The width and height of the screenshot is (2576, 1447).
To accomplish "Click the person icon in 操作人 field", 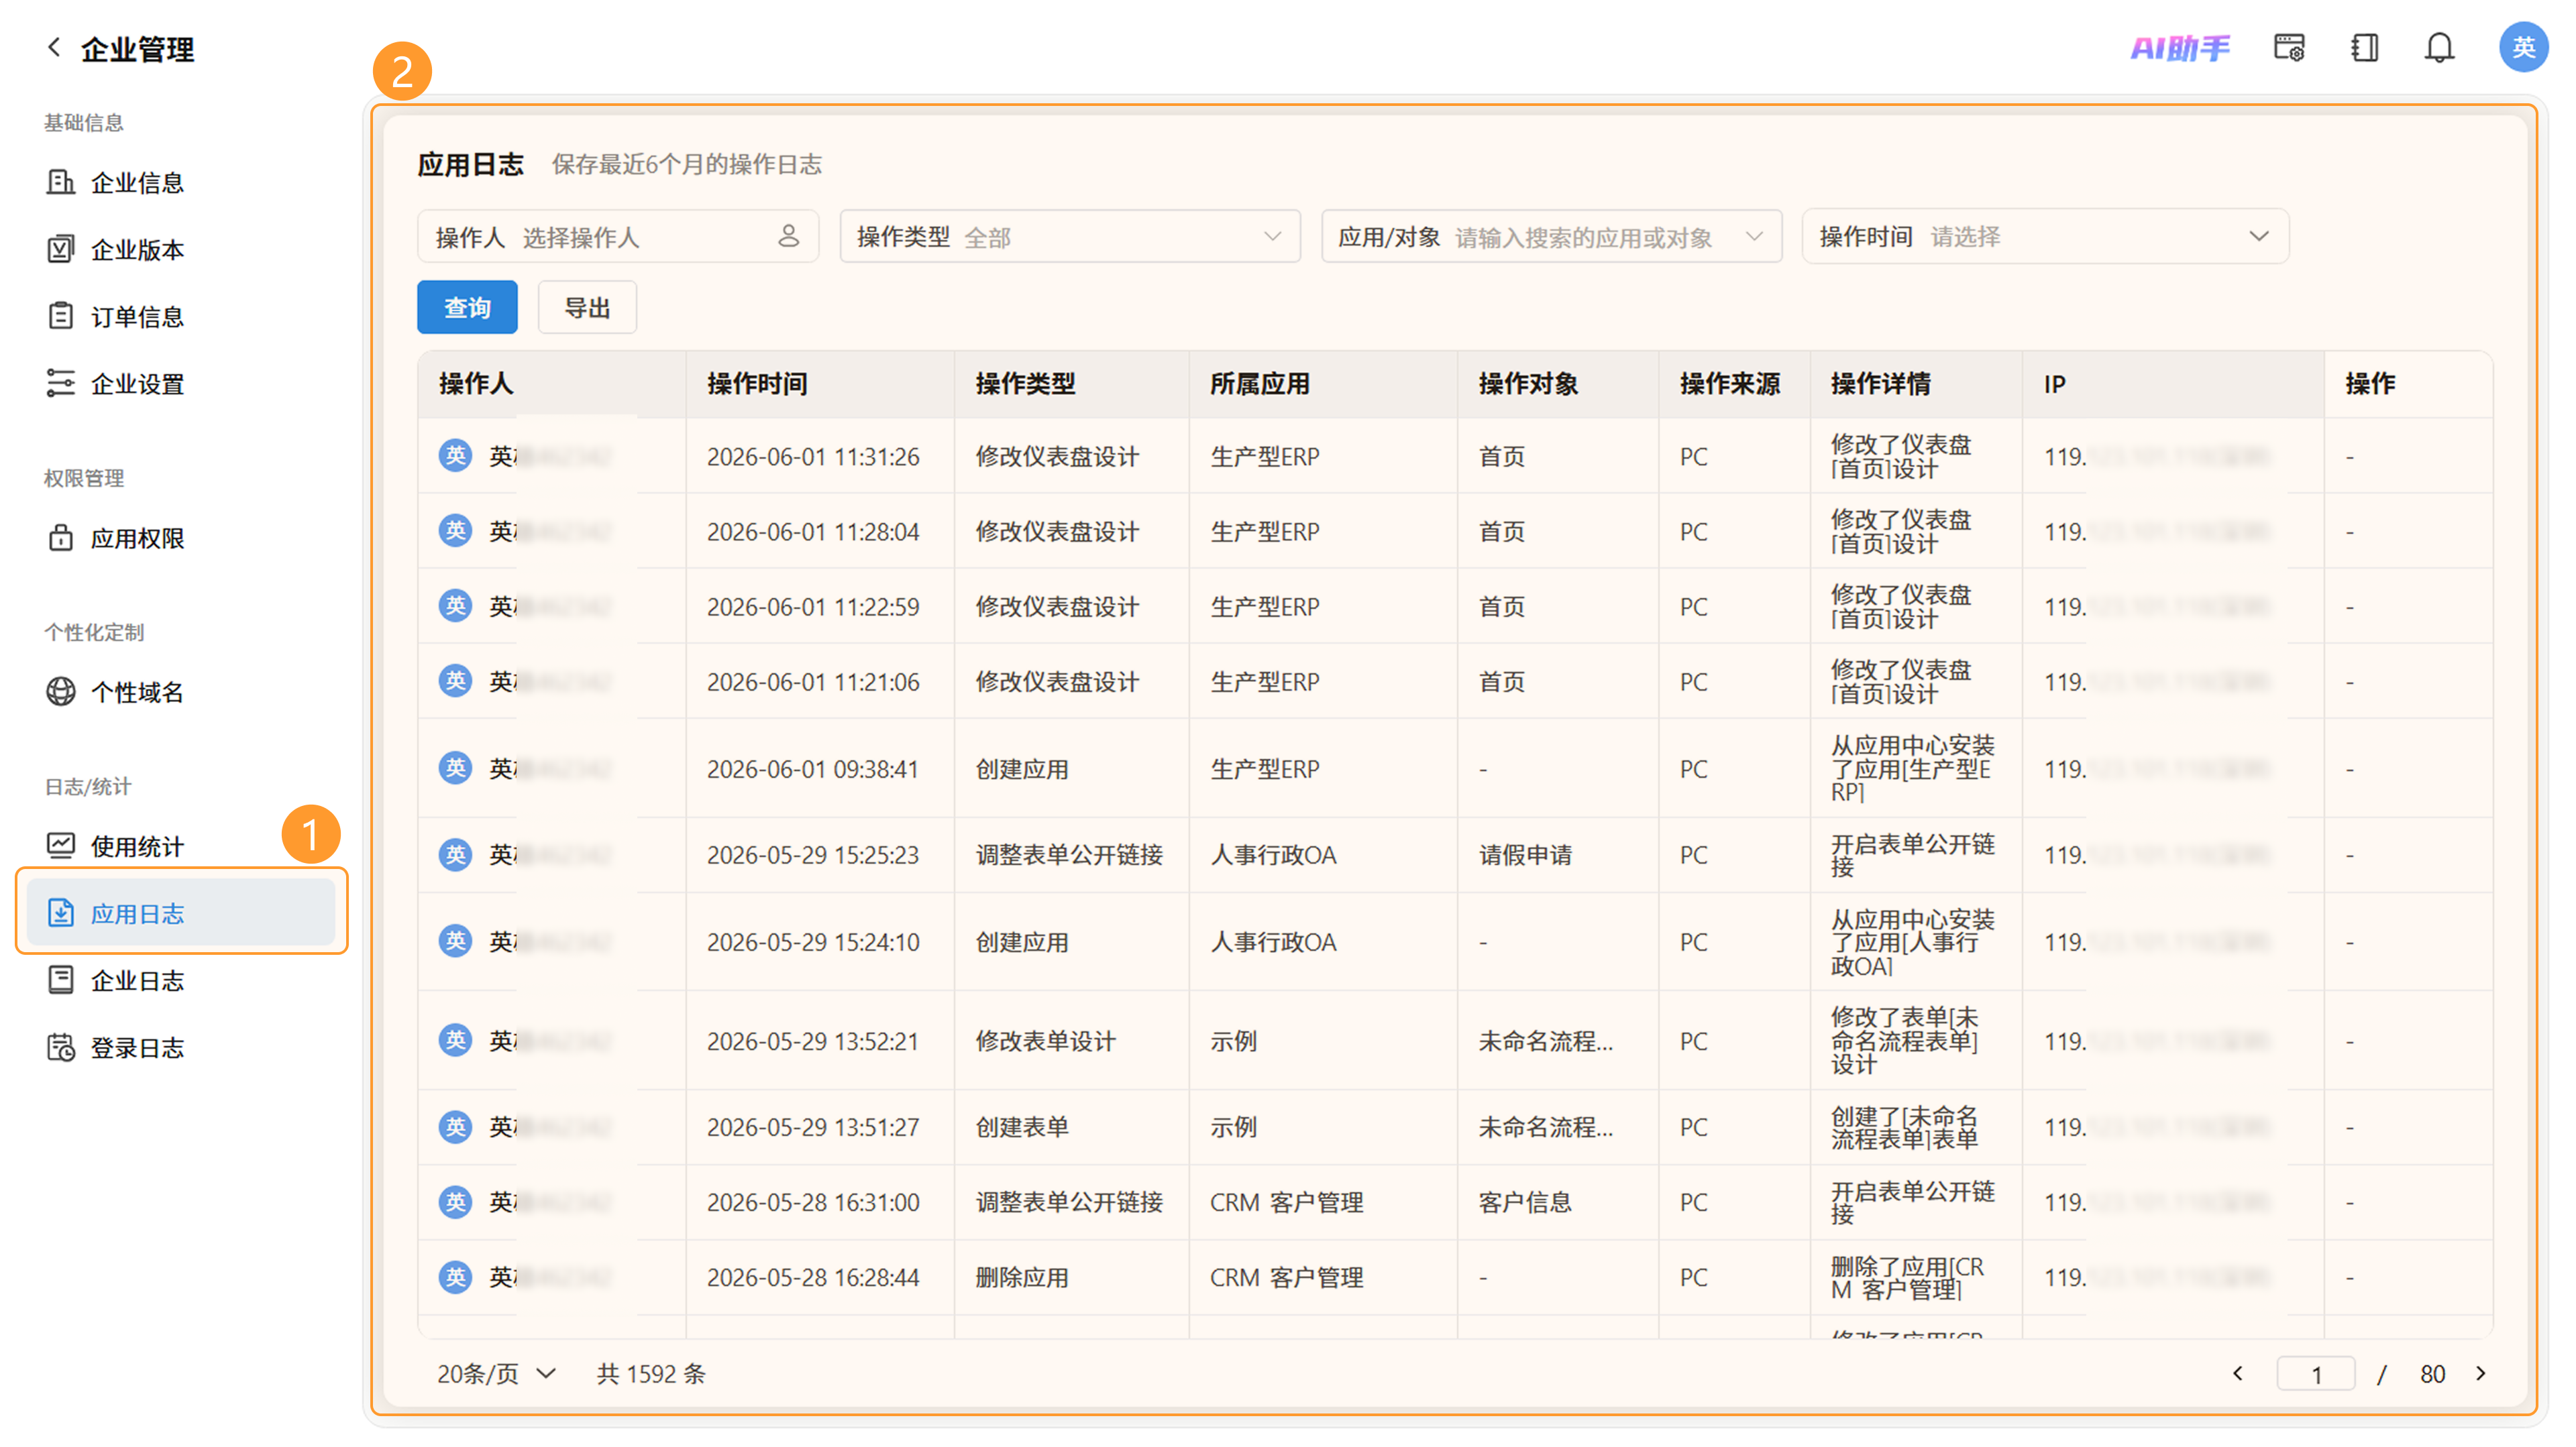I will pyautogui.click(x=789, y=236).
